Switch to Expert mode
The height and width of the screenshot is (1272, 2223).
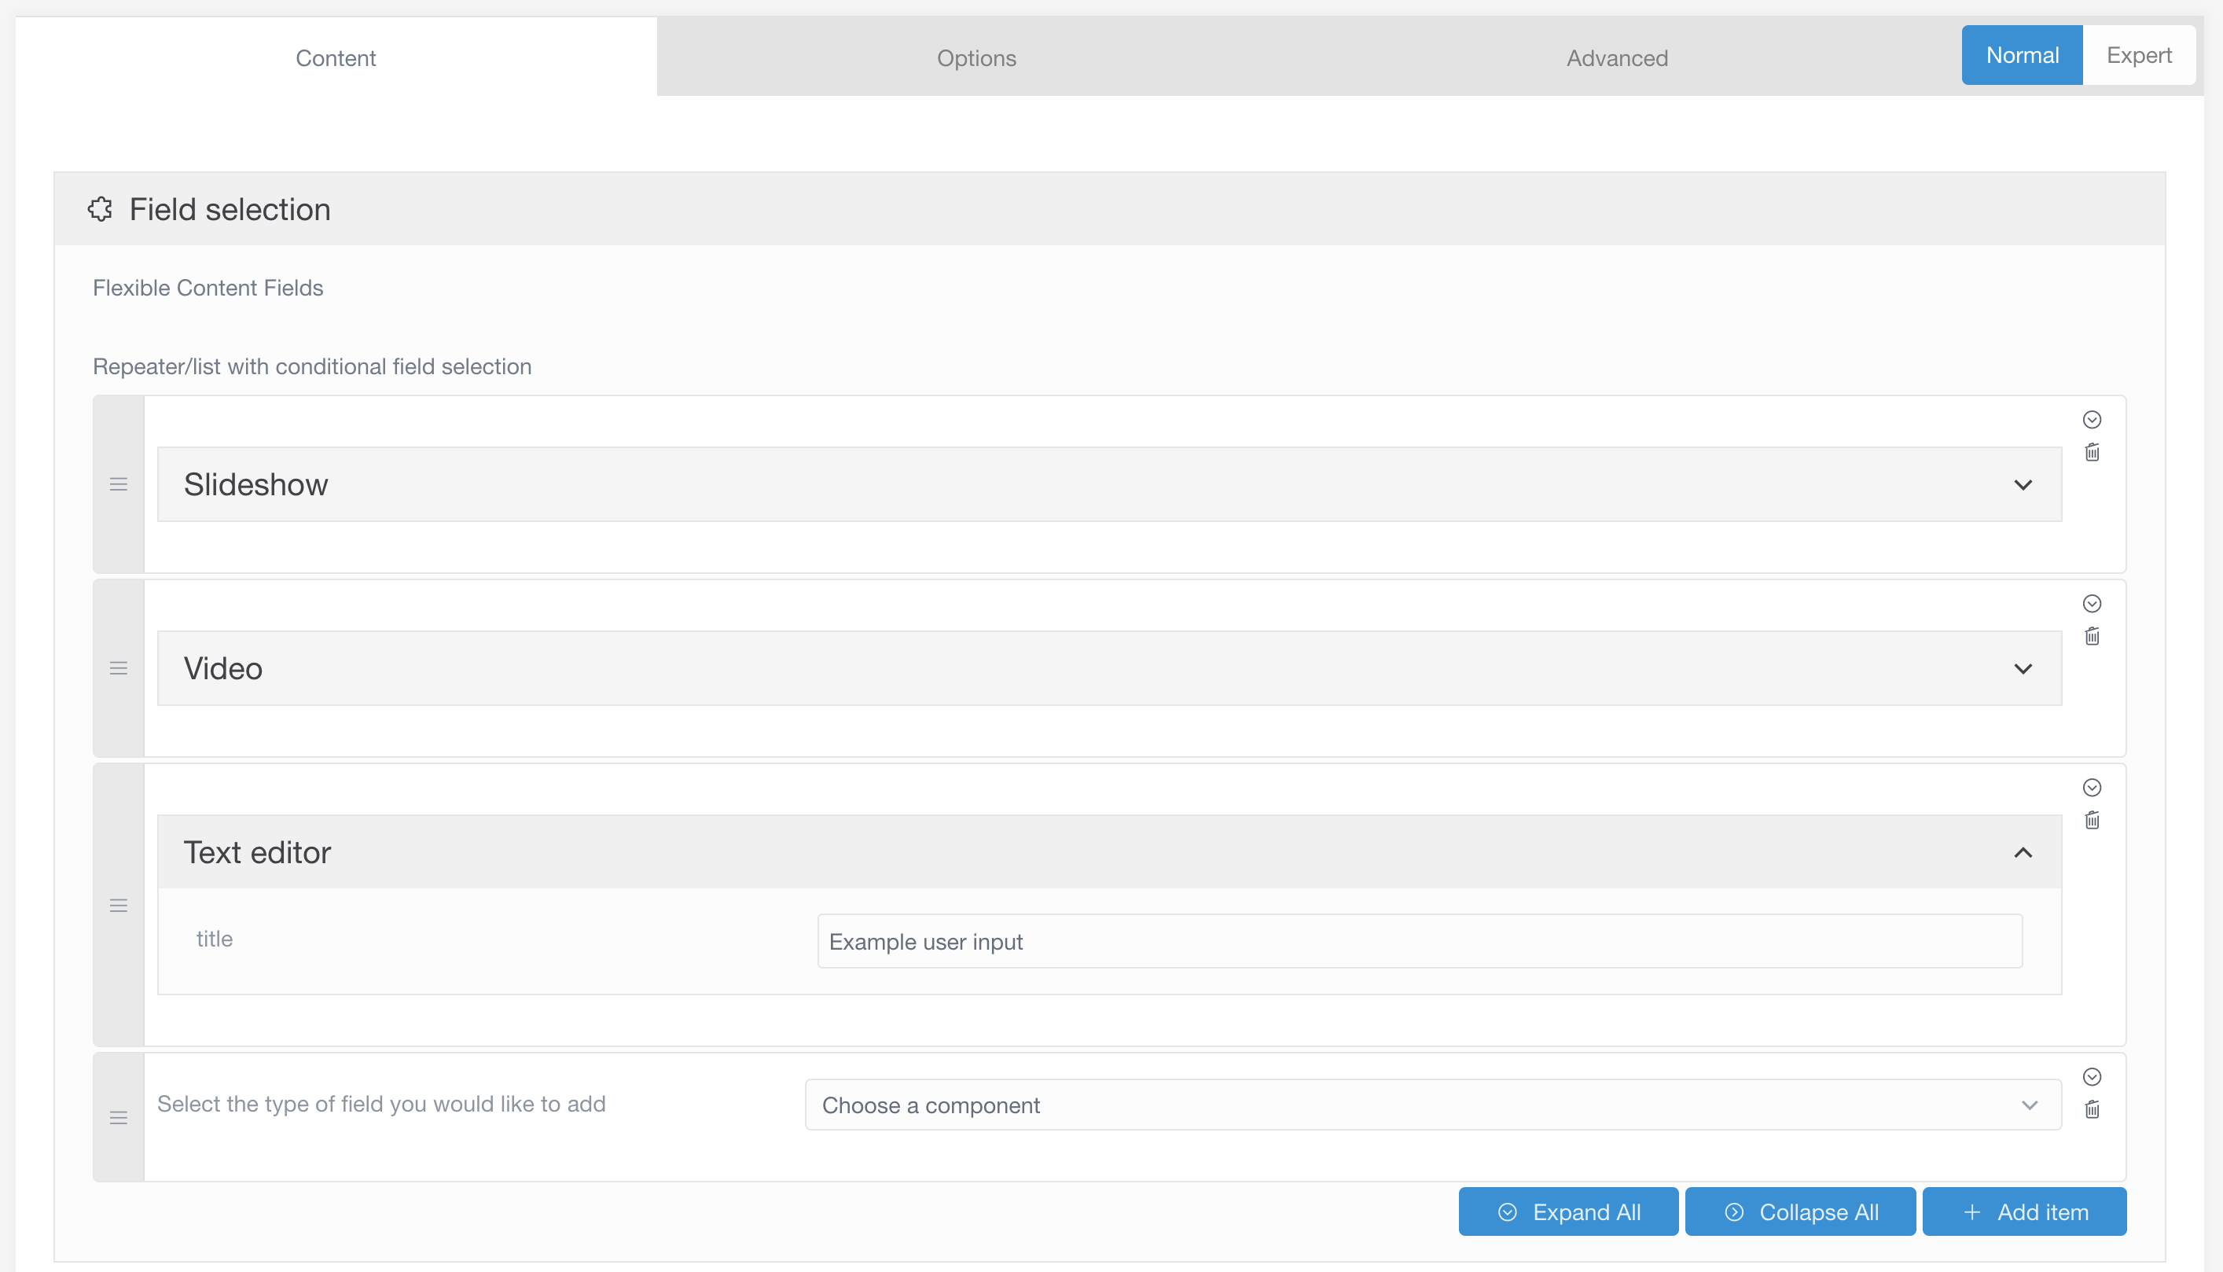(2139, 55)
